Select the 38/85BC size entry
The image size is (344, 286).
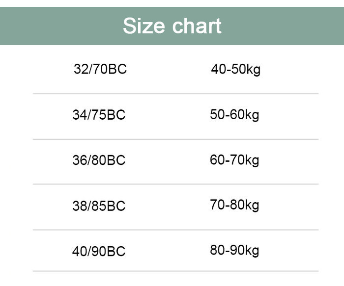click(x=99, y=206)
